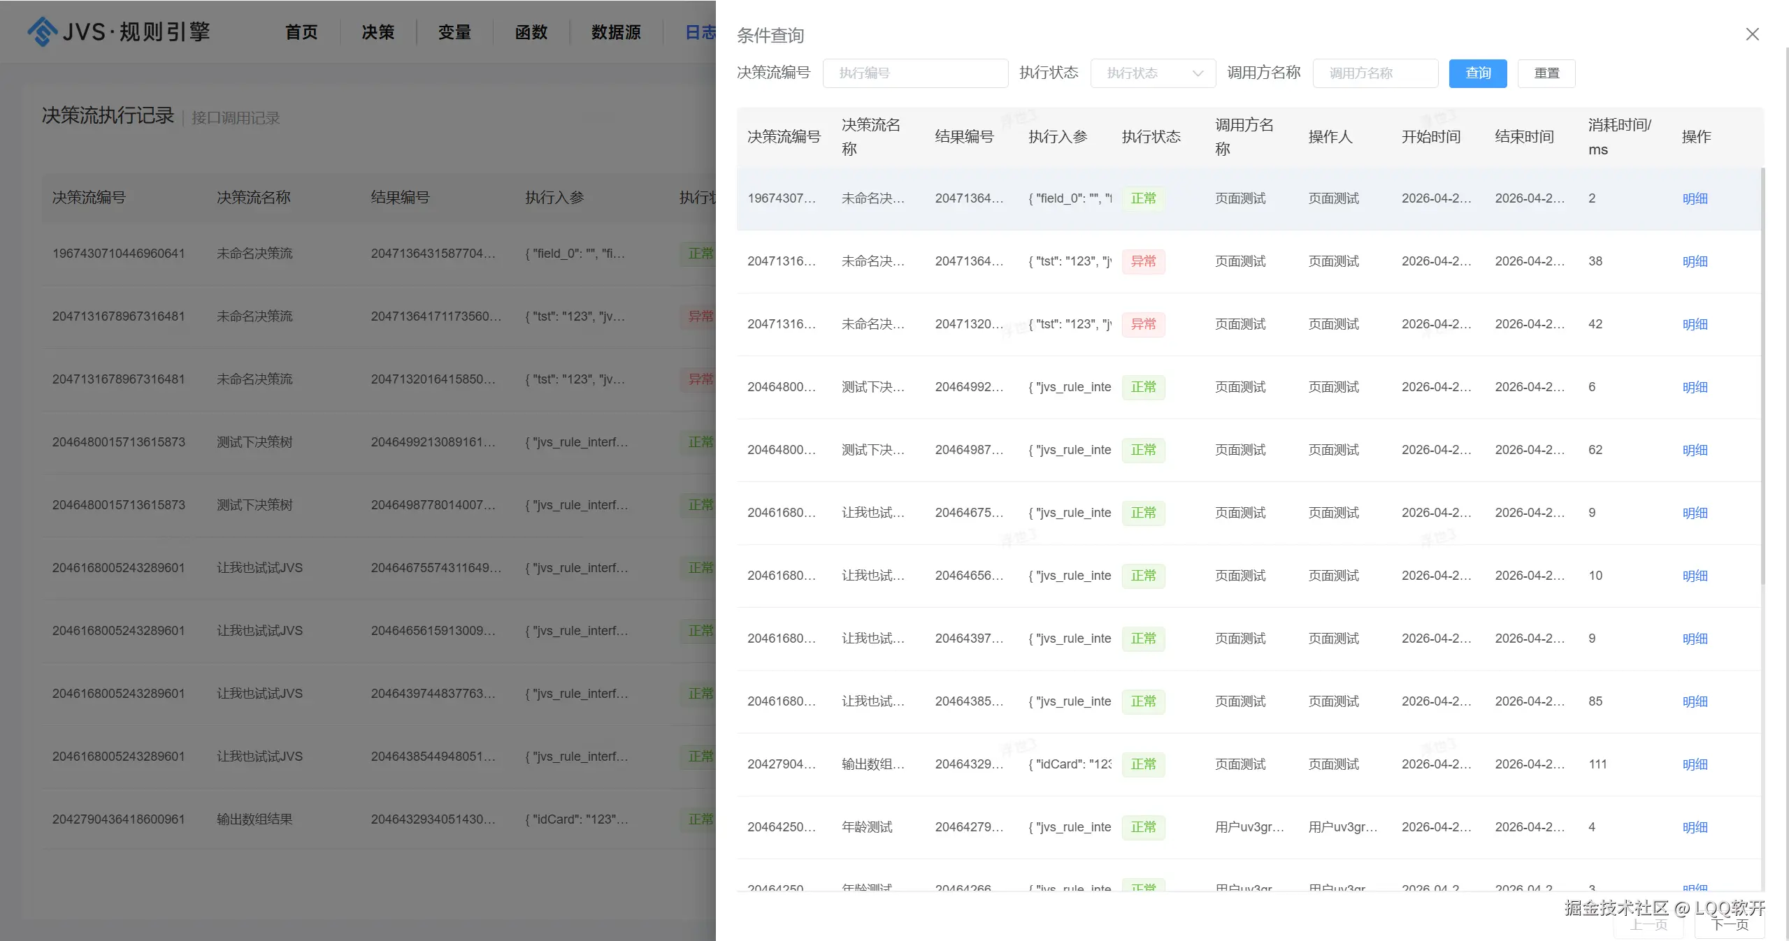The image size is (1789, 941).
Task: Open 明细 for the 年龄测试 row with 4 ms
Action: click(x=1694, y=827)
